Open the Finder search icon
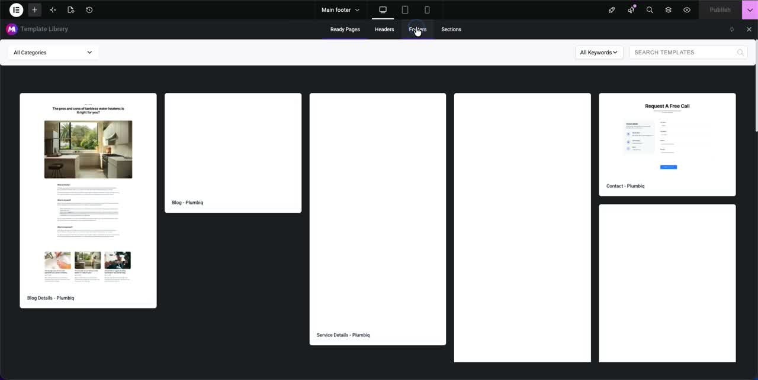Image resolution: width=758 pixels, height=380 pixels. 650,10
